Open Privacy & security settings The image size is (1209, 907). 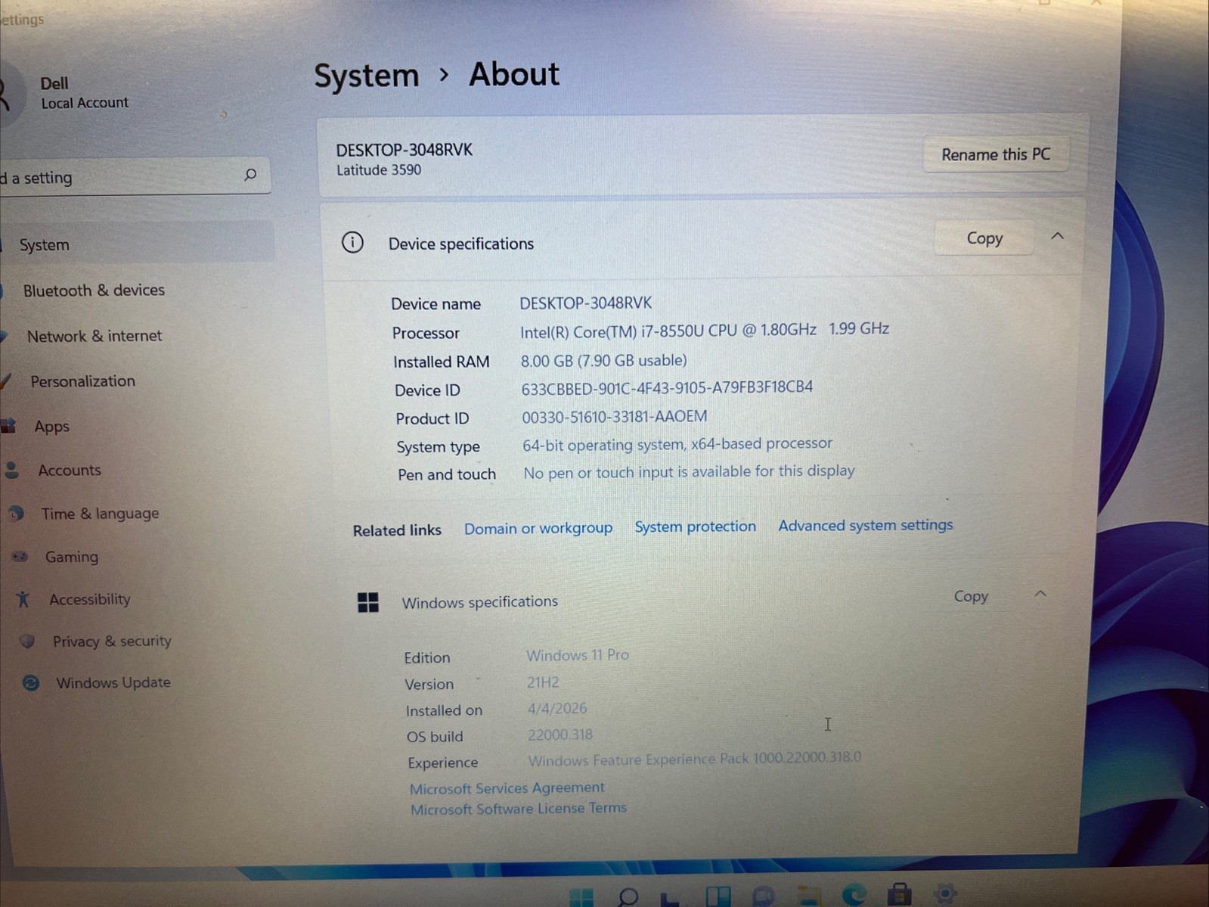tap(112, 641)
